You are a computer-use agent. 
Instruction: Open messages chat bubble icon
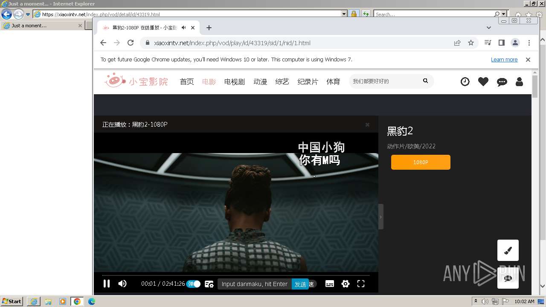[502, 82]
